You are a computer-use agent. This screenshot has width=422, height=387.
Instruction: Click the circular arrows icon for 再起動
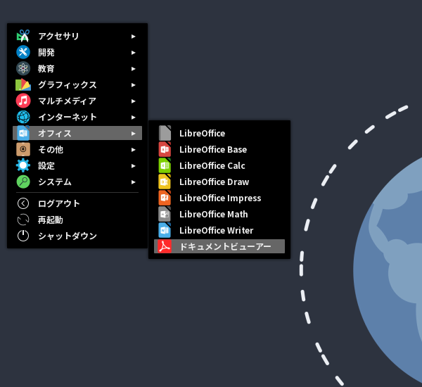[23, 220]
